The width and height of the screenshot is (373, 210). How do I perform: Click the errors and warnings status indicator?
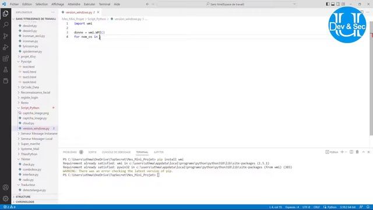click(x=9, y=207)
